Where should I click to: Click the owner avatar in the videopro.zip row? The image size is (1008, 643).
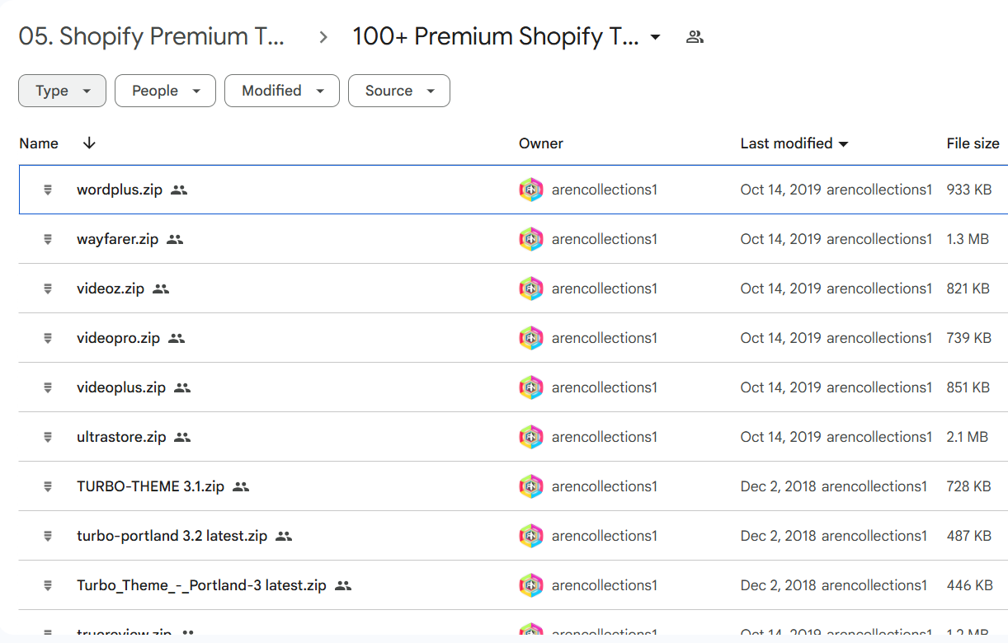tap(531, 338)
